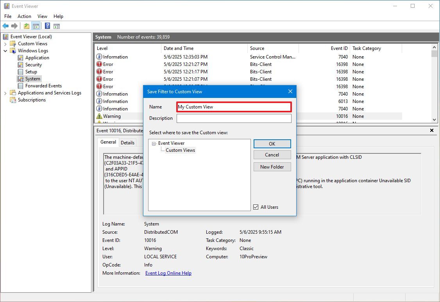Toggle the console tree pane icon
This screenshot has height=302, width=440.
(36, 26)
